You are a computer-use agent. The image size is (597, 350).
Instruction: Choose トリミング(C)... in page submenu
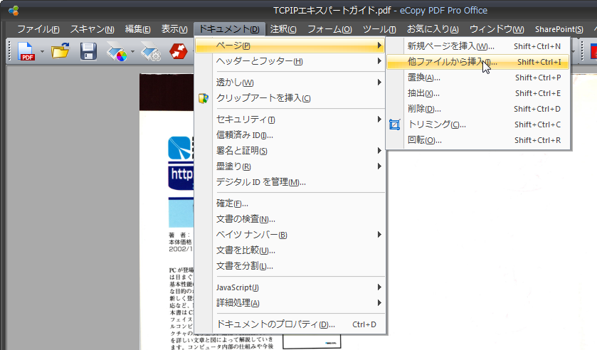point(478,124)
